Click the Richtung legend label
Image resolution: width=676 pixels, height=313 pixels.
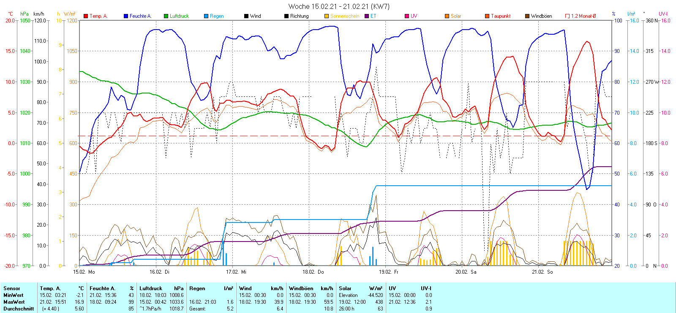point(299,16)
